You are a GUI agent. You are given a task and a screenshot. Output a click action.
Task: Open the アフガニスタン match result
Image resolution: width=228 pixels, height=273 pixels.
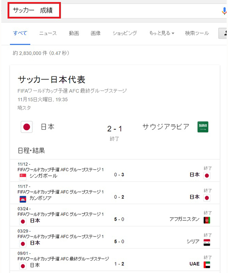coord(115,215)
